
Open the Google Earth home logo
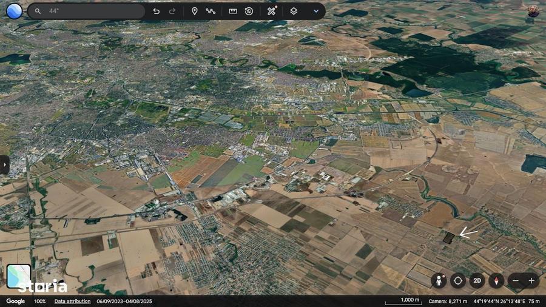tap(15, 11)
